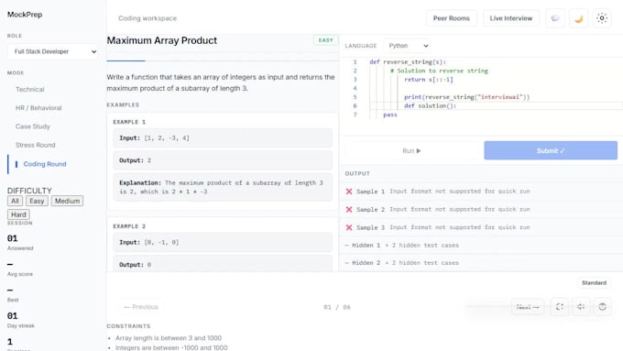Click Example 1 Input value
This screenshot has height=351, width=623.
pos(167,138)
